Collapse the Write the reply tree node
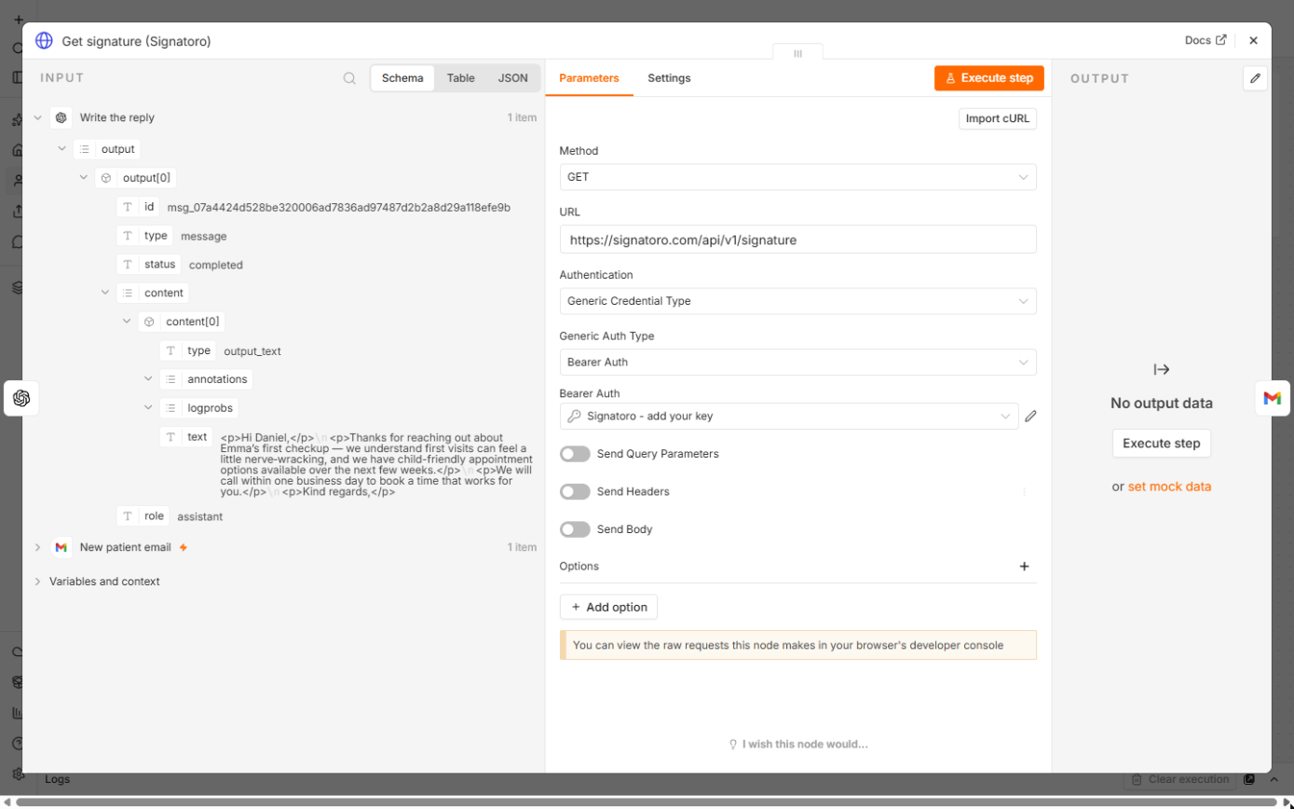 pyautogui.click(x=38, y=117)
